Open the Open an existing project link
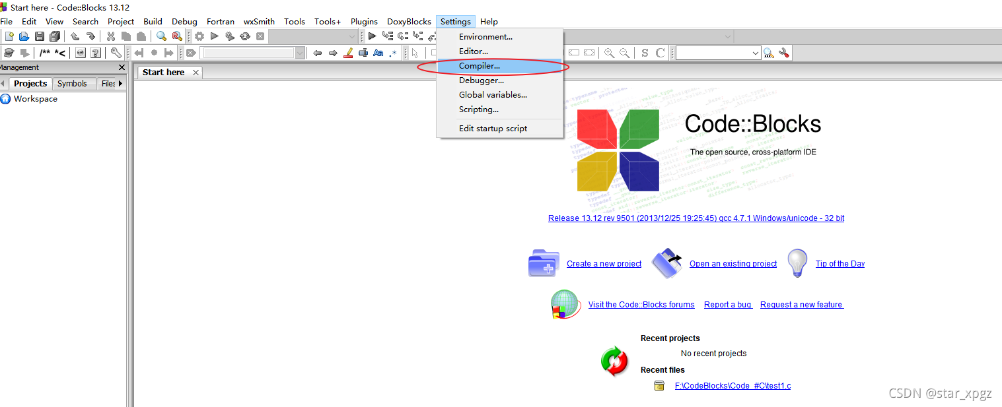1002x407 pixels. click(733, 264)
